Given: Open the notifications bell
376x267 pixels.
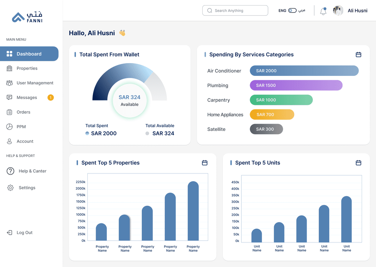Looking at the screenshot, I should (x=323, y=11).
